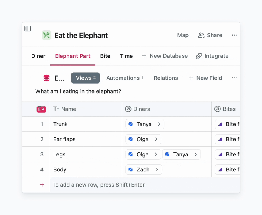Screen dimensions: 262x215
Task: Toggle the Views button
Action: [x=85, y=78]
